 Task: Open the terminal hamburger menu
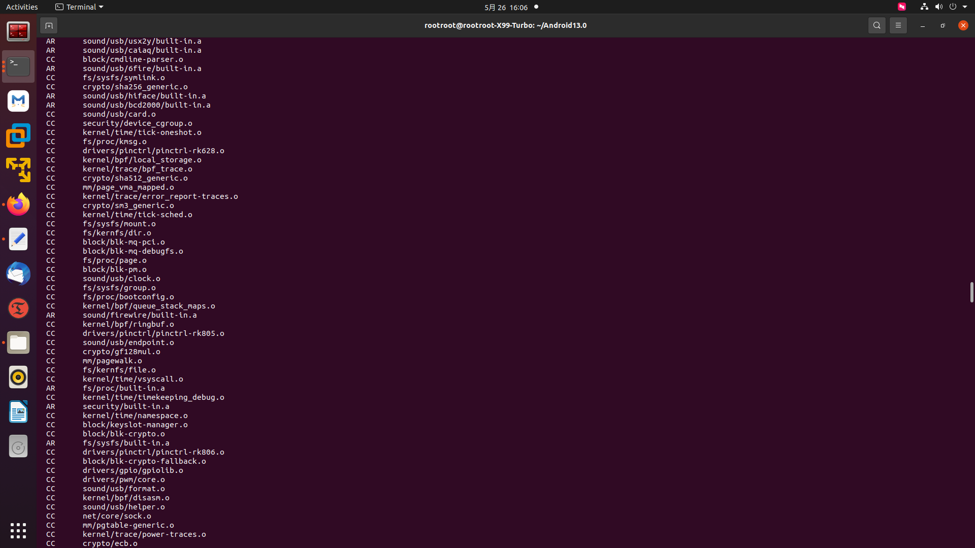coord(898,25)
